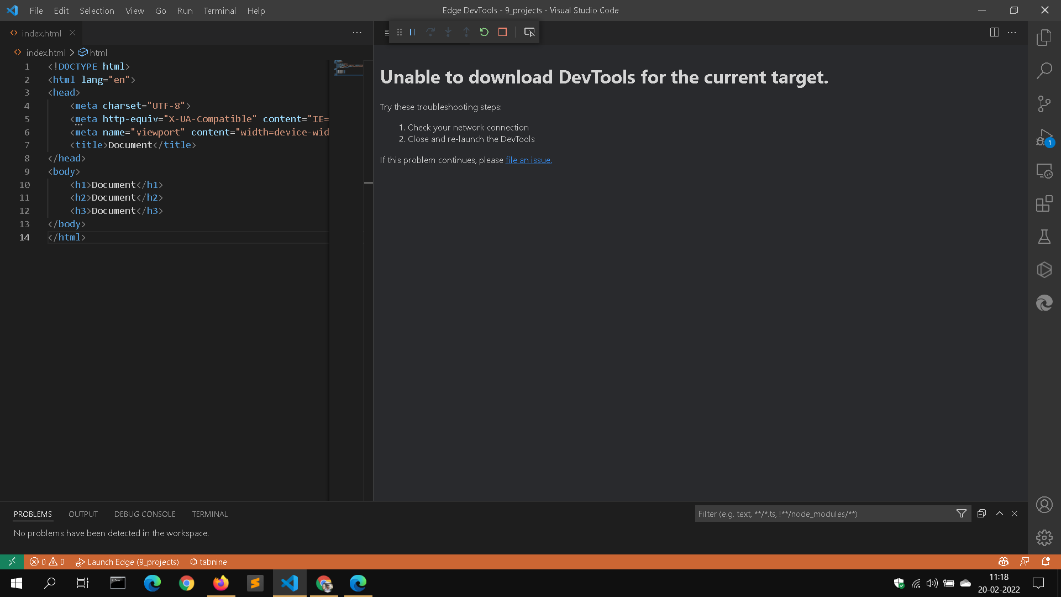Image resolution: width=1061 pixels, height=597 pixels.
Task: Open Manage settings gear at bottom right
Action: click(x=1044, y=537)
